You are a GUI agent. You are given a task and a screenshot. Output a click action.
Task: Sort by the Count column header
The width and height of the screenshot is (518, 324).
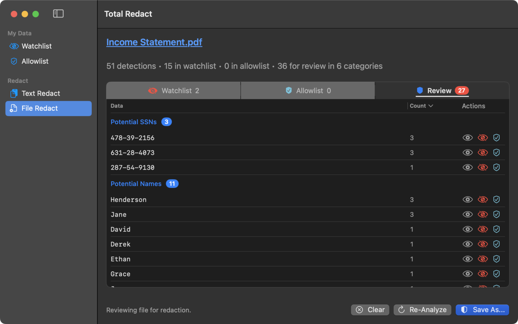(421, 106)
